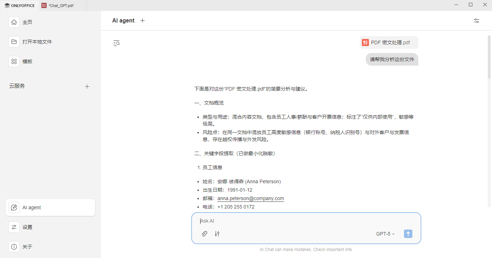Viewport: 492px width, 258px height.
Task: Switch to the *Chat_GPT.pdf tab
Action: click(57, 5)
